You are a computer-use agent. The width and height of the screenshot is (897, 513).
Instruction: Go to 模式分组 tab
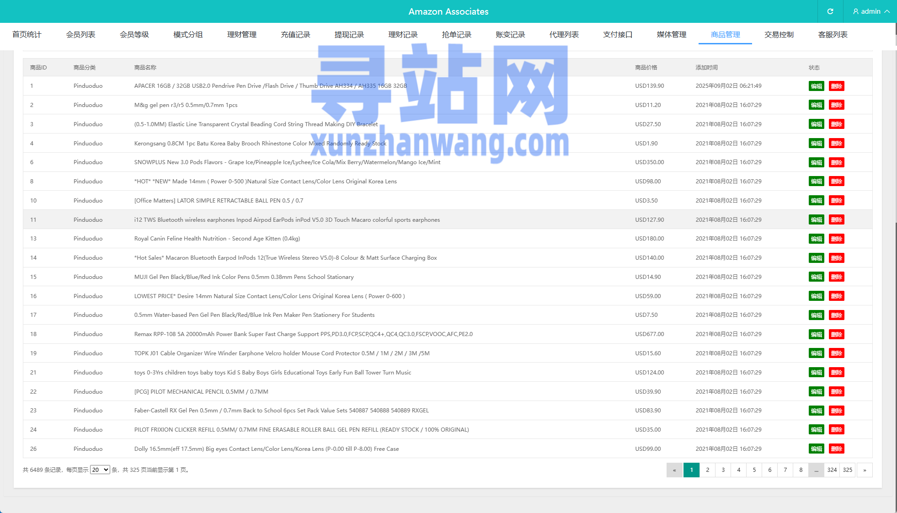pyautogui.click(x=188, y=35)
